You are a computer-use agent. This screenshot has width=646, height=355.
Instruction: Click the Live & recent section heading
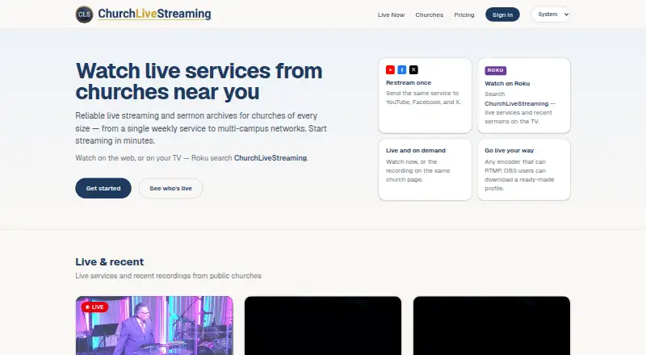pyautogui.click(x=110, y=262)
